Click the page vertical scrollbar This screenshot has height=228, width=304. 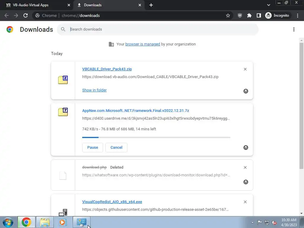tap(301, 106)
